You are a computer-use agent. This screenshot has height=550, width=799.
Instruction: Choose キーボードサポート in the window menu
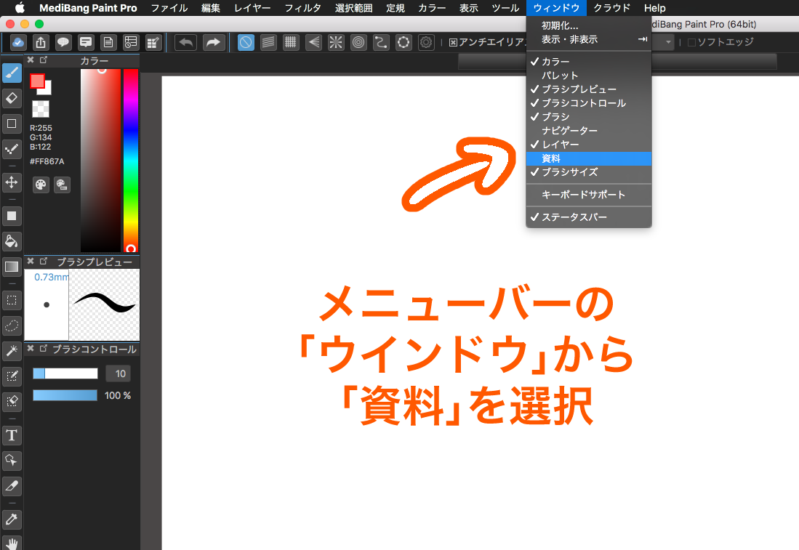pos(589,195)
